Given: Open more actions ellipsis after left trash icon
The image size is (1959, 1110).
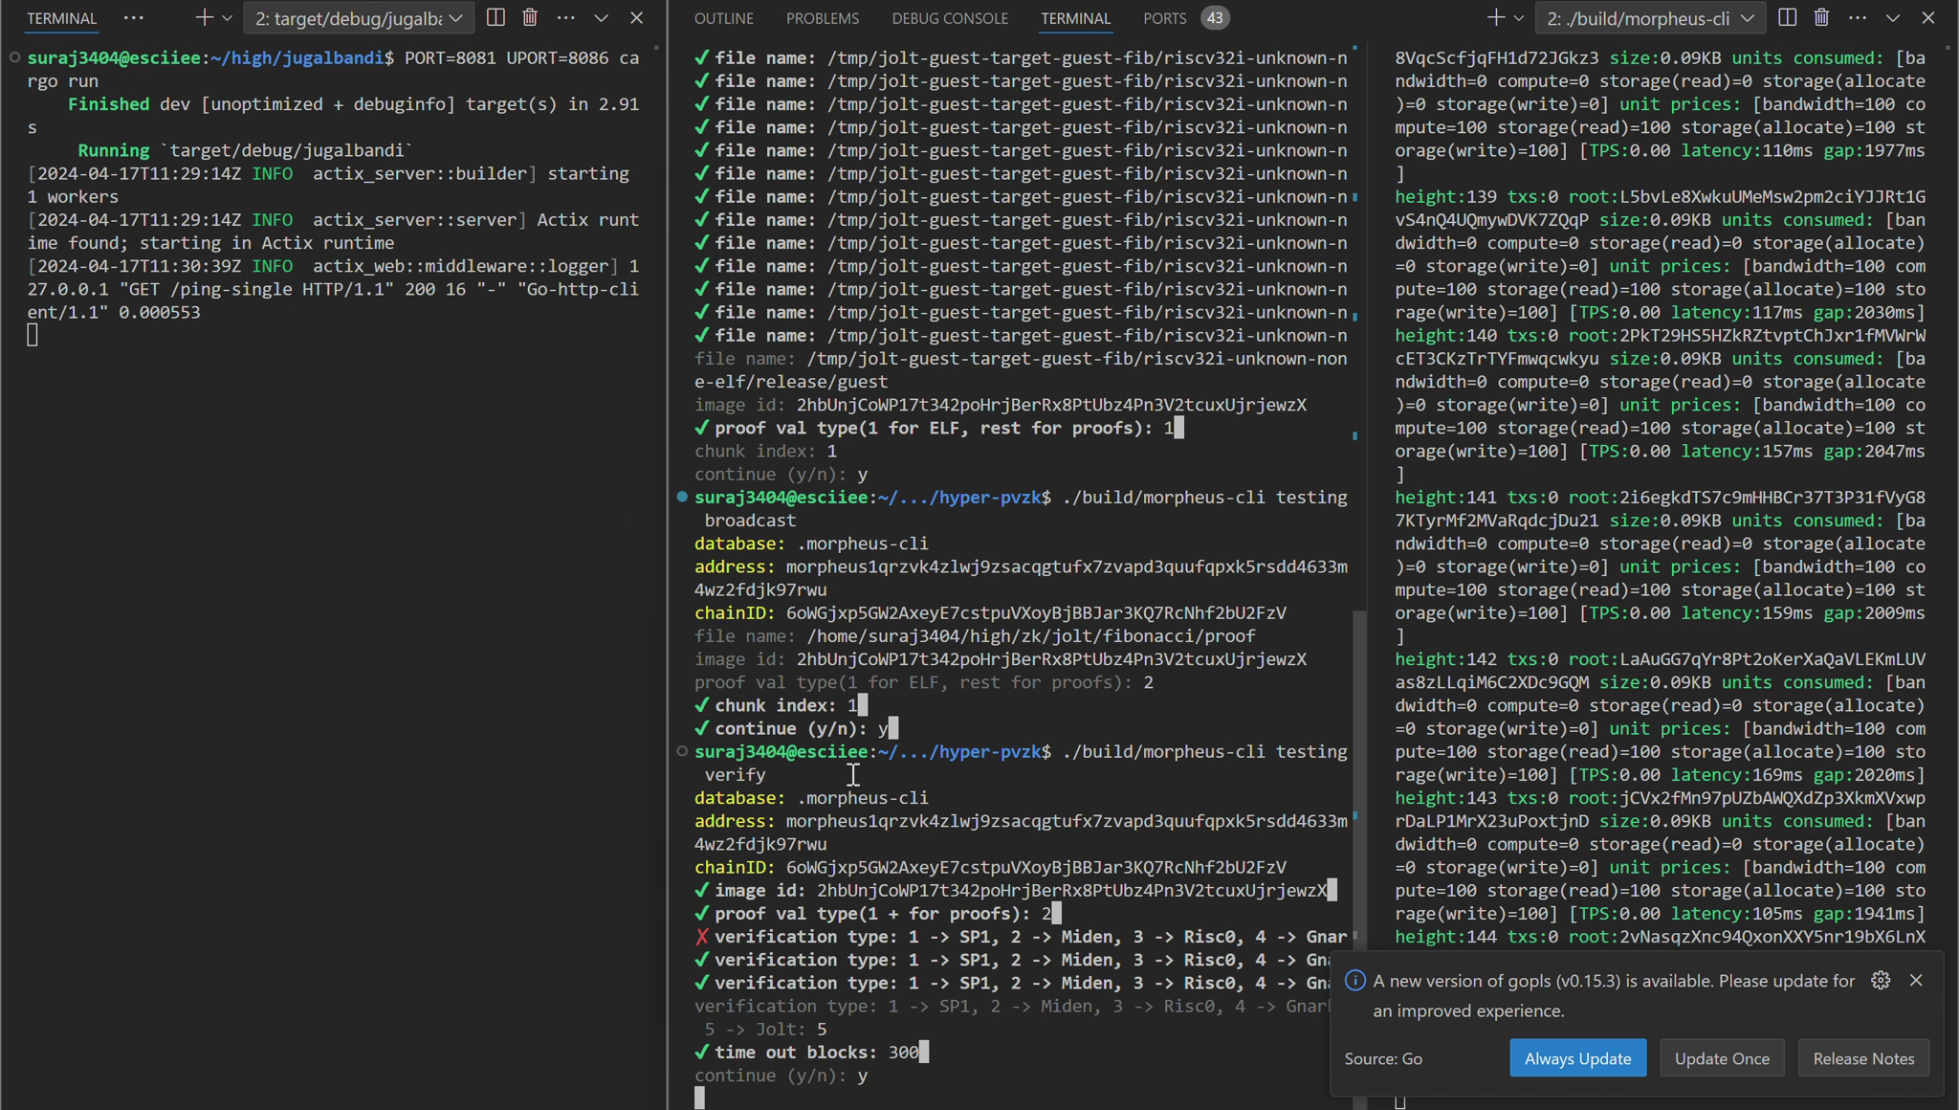Looking at the screenshot, I should coord(566,18).
